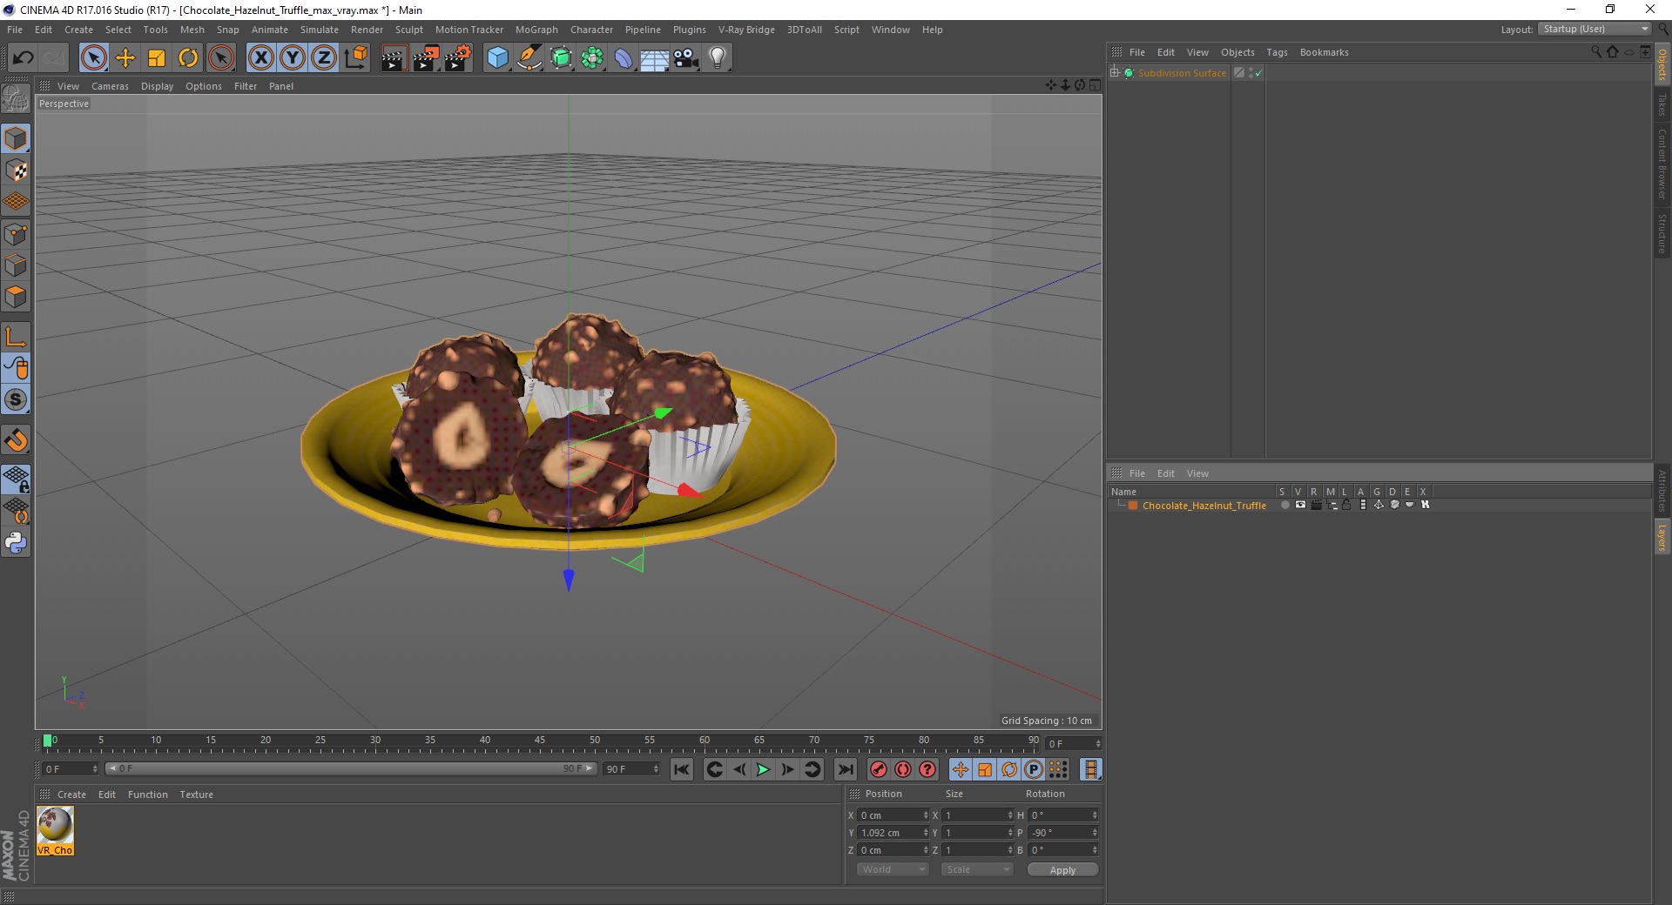Click the Python script icon
Viewport: 1672px width, 905px height.
tap(16, 543)
